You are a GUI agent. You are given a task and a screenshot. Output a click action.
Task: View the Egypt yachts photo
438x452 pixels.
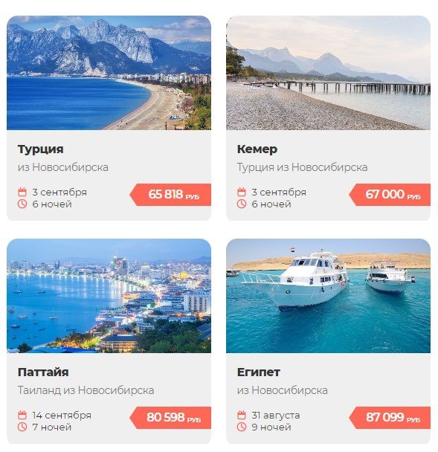[329, 296]
